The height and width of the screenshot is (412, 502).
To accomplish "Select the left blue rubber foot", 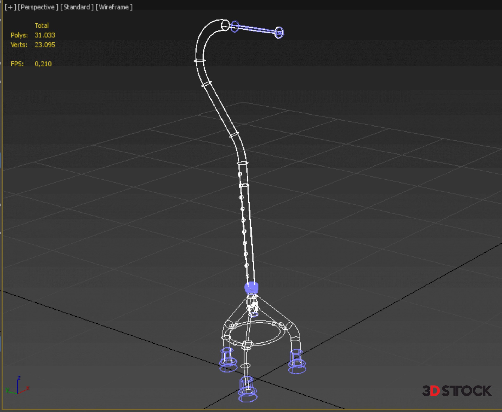I will point(228,360).
